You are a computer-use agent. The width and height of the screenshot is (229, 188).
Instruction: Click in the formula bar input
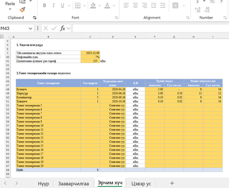coord(147,28)
